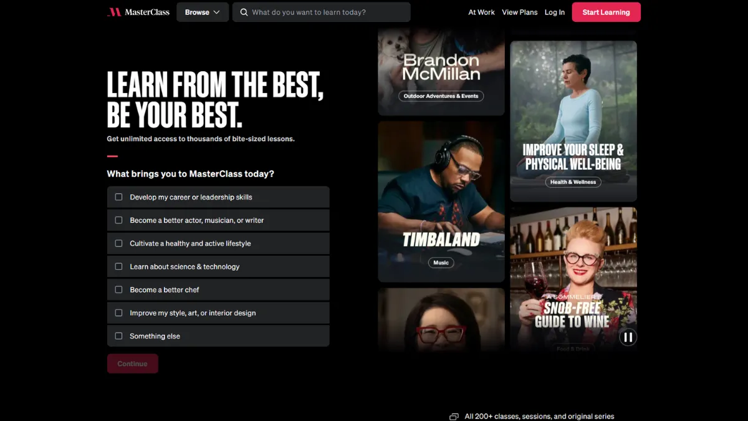Open the Brandon McMillan class card

pos(441,72)
